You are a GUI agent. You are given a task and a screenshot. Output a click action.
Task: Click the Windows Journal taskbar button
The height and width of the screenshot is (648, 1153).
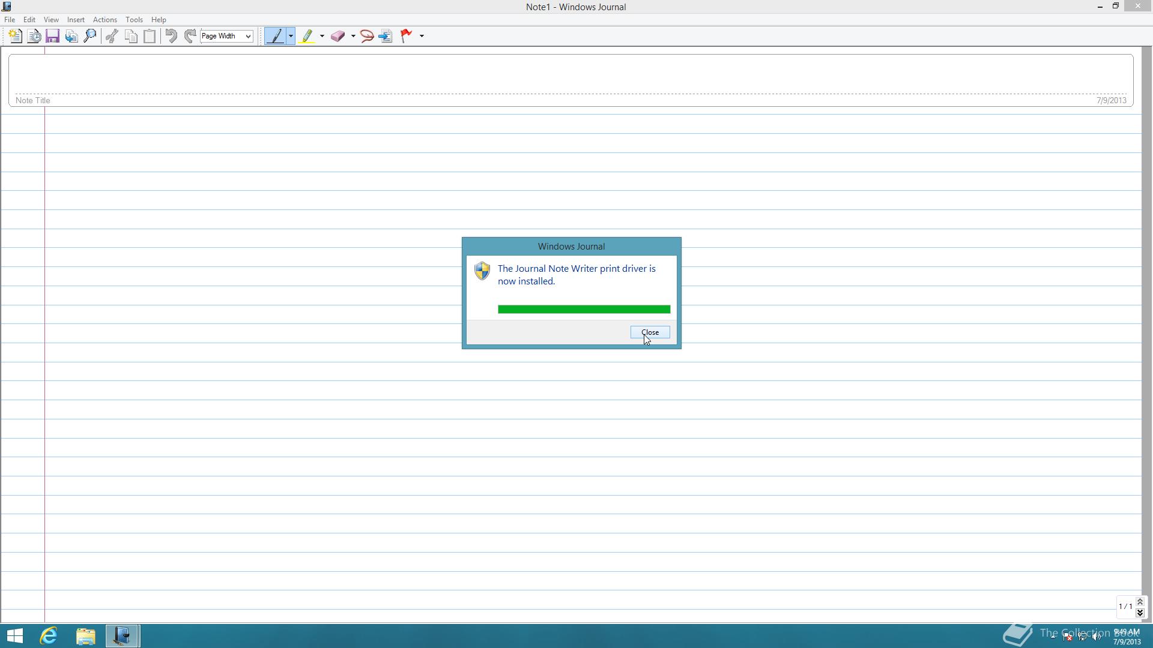coord(123,636)
